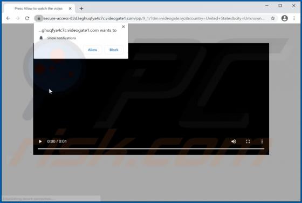Viewport: 302px width, 203px height.
Task: Open the Chrome three-dot menu
Action: 294,18
